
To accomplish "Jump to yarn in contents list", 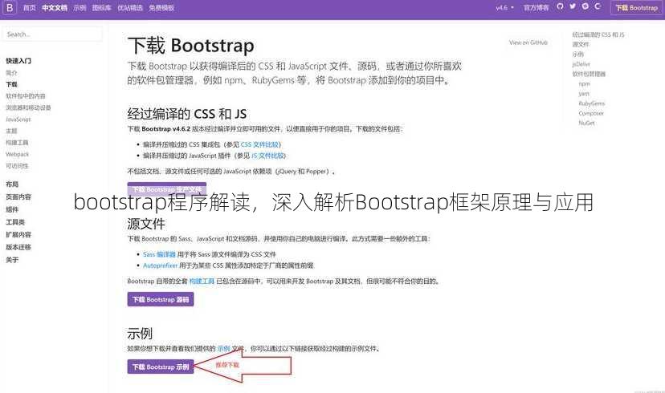I will coord(584,94).
